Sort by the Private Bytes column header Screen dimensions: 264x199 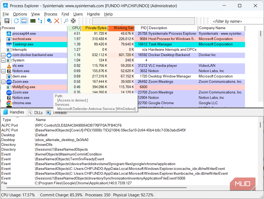pos(94,28)
